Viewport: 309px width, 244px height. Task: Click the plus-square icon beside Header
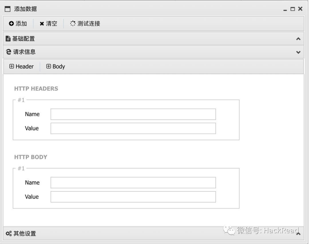point(12,66)
